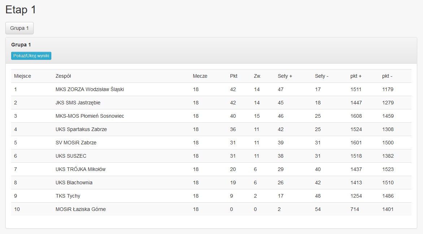Select SV MOSiR Zabrze entry

(76, 143)
